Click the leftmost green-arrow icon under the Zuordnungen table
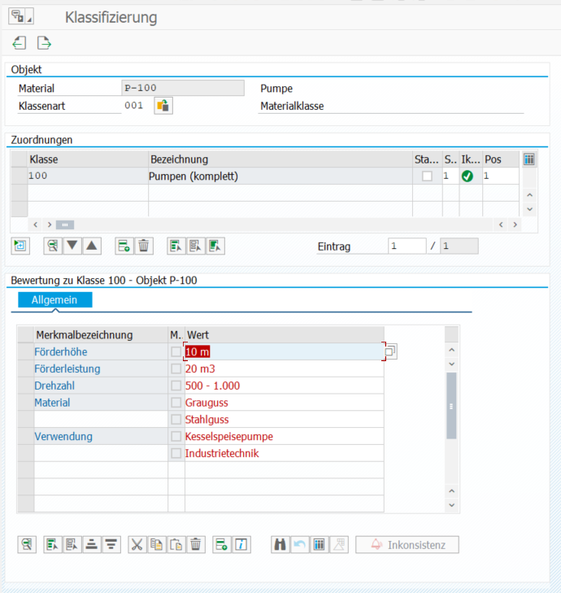 [20, 246]
